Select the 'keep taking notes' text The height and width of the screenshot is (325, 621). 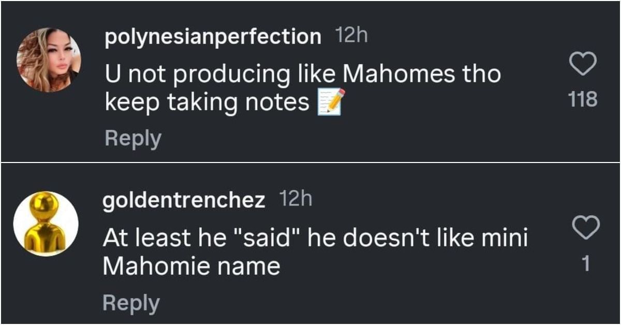(x=207, y=103)
